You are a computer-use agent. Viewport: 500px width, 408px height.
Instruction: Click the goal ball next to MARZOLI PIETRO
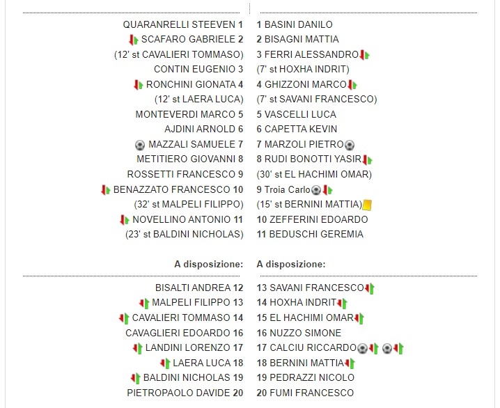coord(350,145)
